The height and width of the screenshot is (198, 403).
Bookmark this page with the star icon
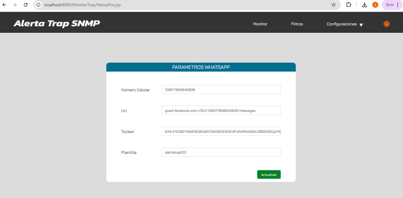334,5
